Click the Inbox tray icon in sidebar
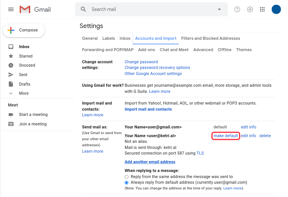 pos(11,47)
